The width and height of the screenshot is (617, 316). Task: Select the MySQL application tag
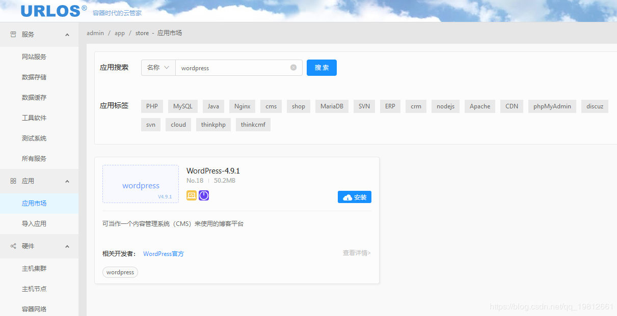click(x=182, y=106)
